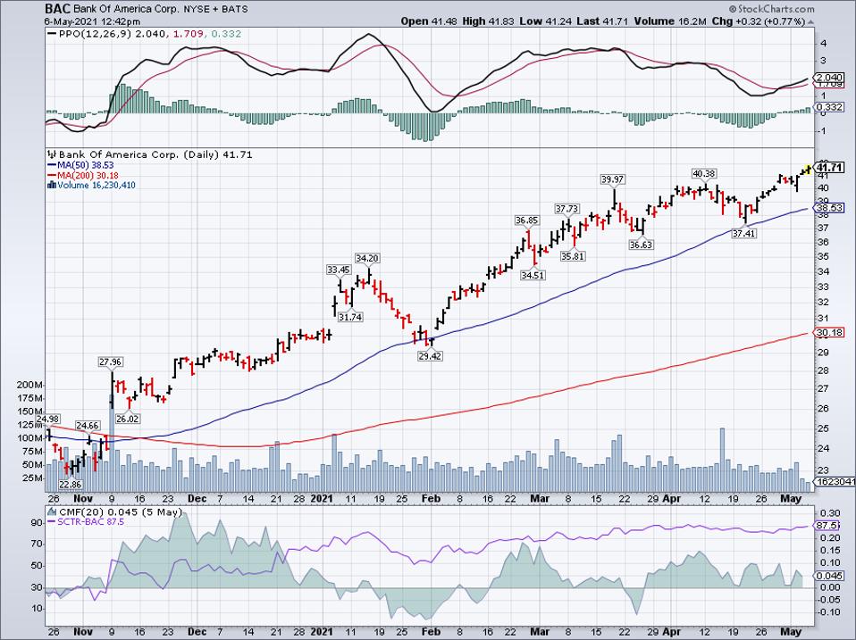Click the 38.53 moving-average tag on the right axis
The width and height of the screenshot is (856, 640).
click(829, 208)
